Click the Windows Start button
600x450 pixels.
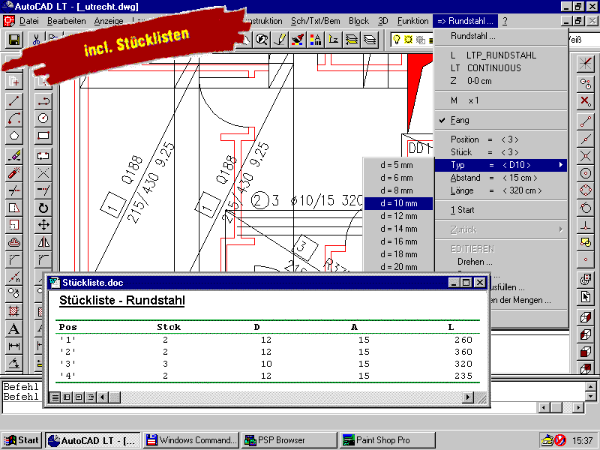pyautogui.click(x=22, y=440)
